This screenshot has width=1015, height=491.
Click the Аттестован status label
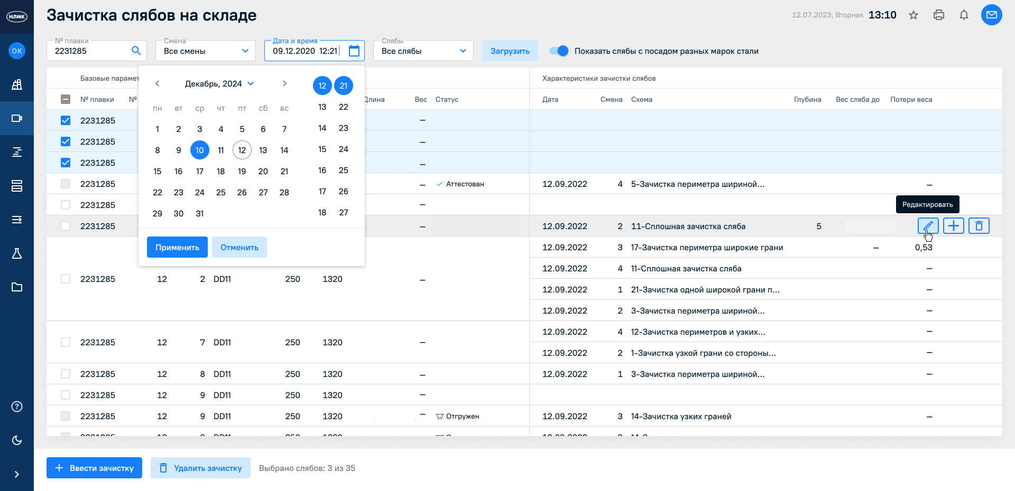(460, 184)
